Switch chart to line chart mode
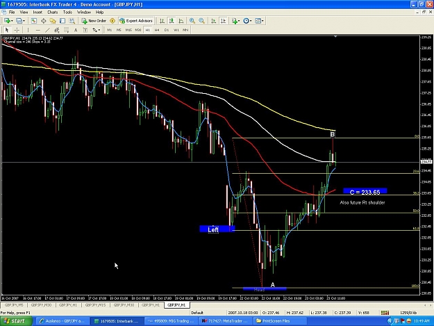 tap(181, 21)
